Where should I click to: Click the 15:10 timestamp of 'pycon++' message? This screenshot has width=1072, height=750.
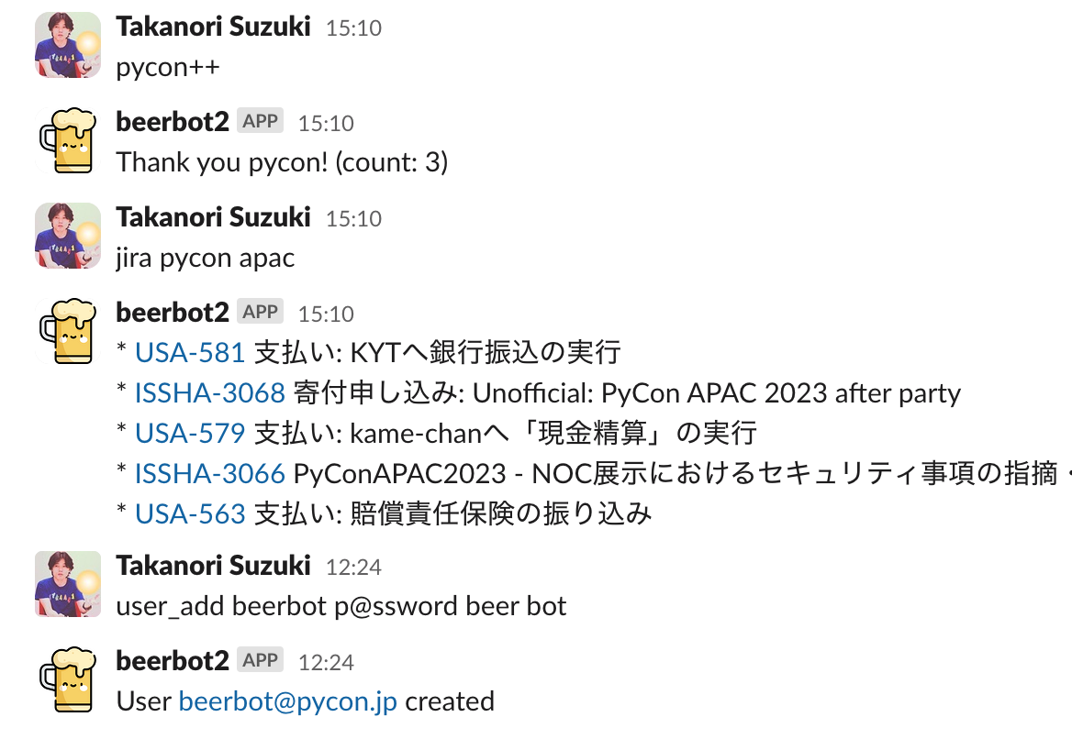(x=353, y=28)
